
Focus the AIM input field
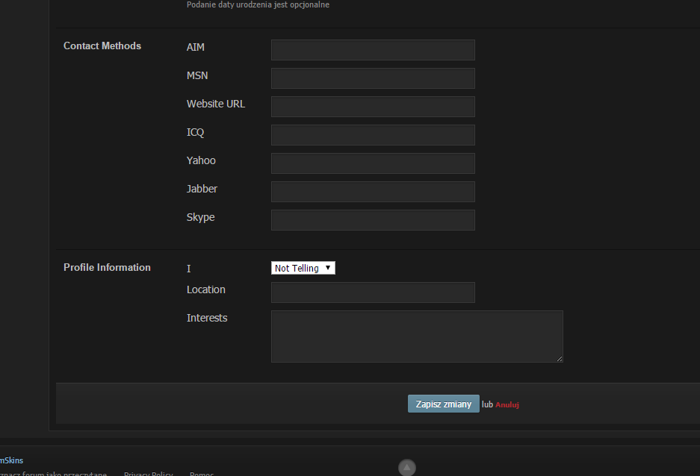click(372, 50)
